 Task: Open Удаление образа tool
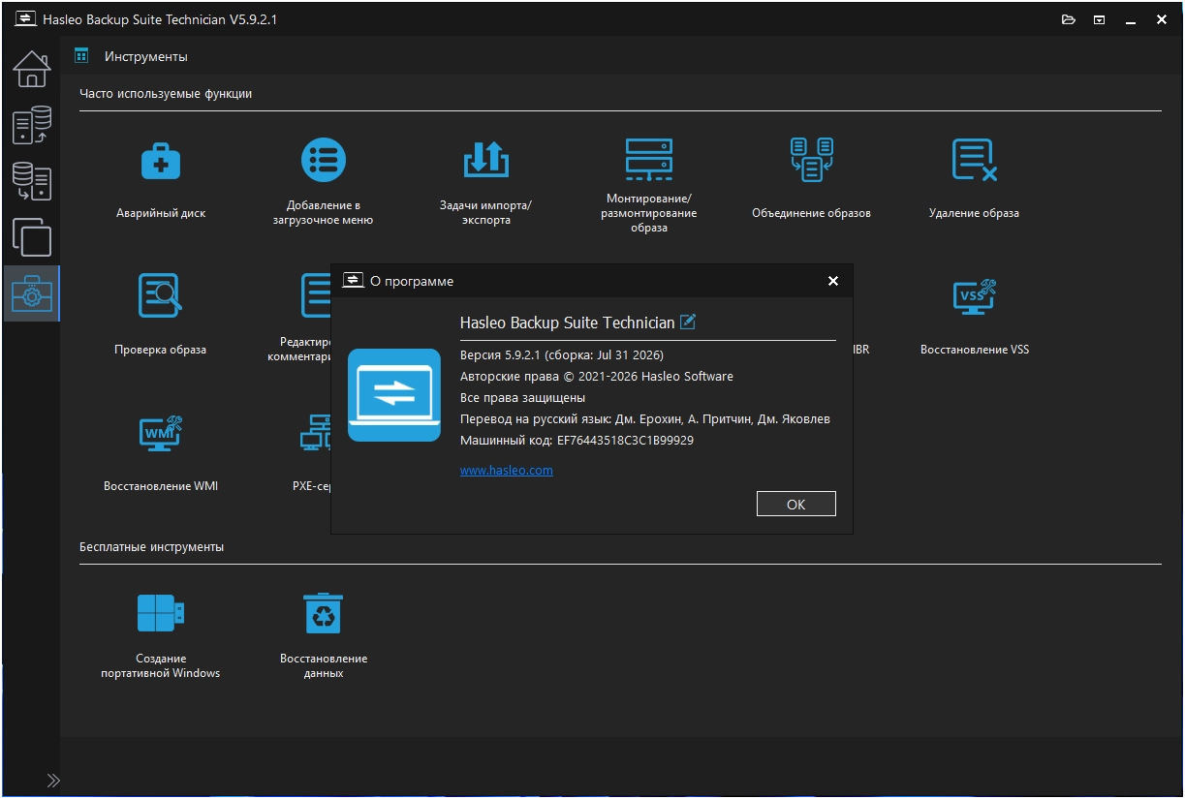(x=974, y=180)
